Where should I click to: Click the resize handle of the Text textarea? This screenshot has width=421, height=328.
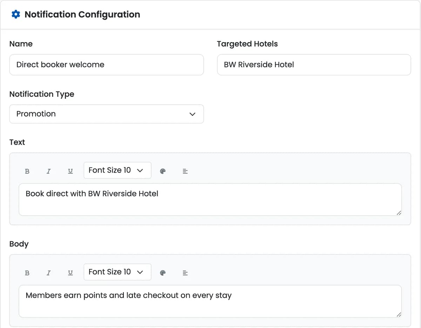(x=398, y=213)
